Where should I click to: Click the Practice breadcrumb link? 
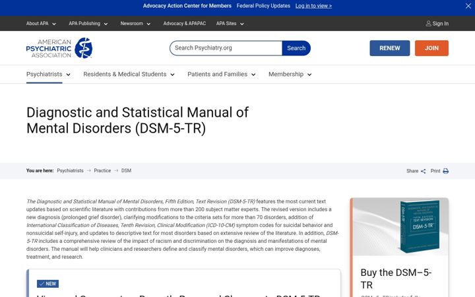[102, 171]
